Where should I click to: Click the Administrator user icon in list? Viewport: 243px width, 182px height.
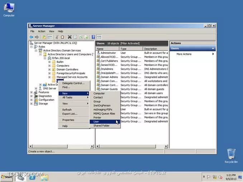tap(98, 53)
